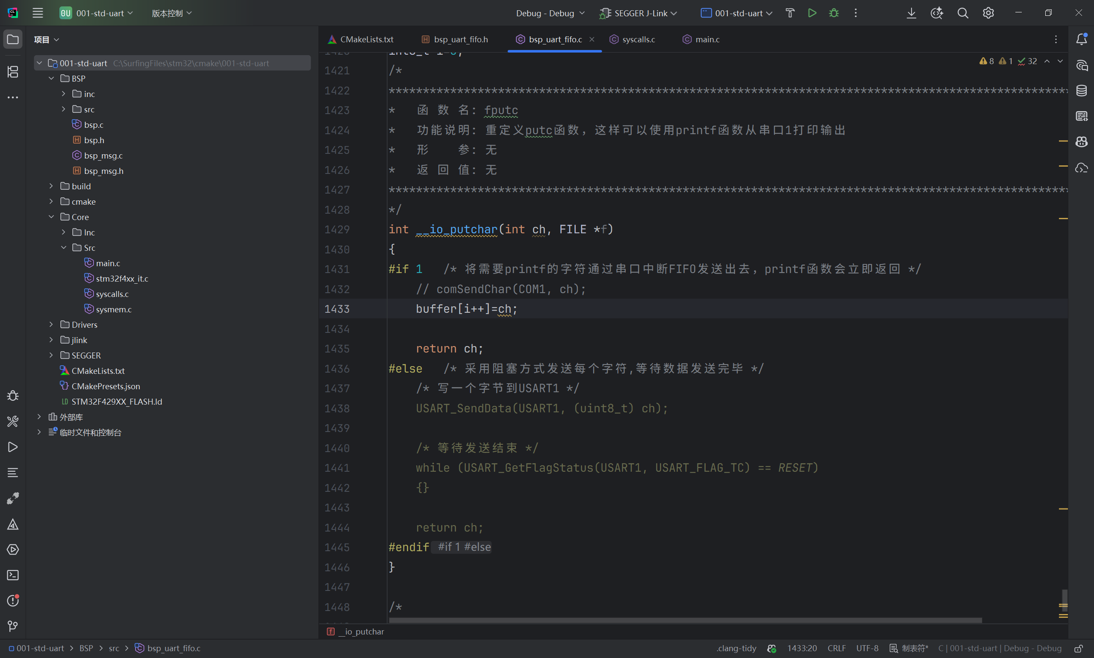1094x658 pixels.
Task: Open the Database tool window
Action: click(x=1082, y=91)
